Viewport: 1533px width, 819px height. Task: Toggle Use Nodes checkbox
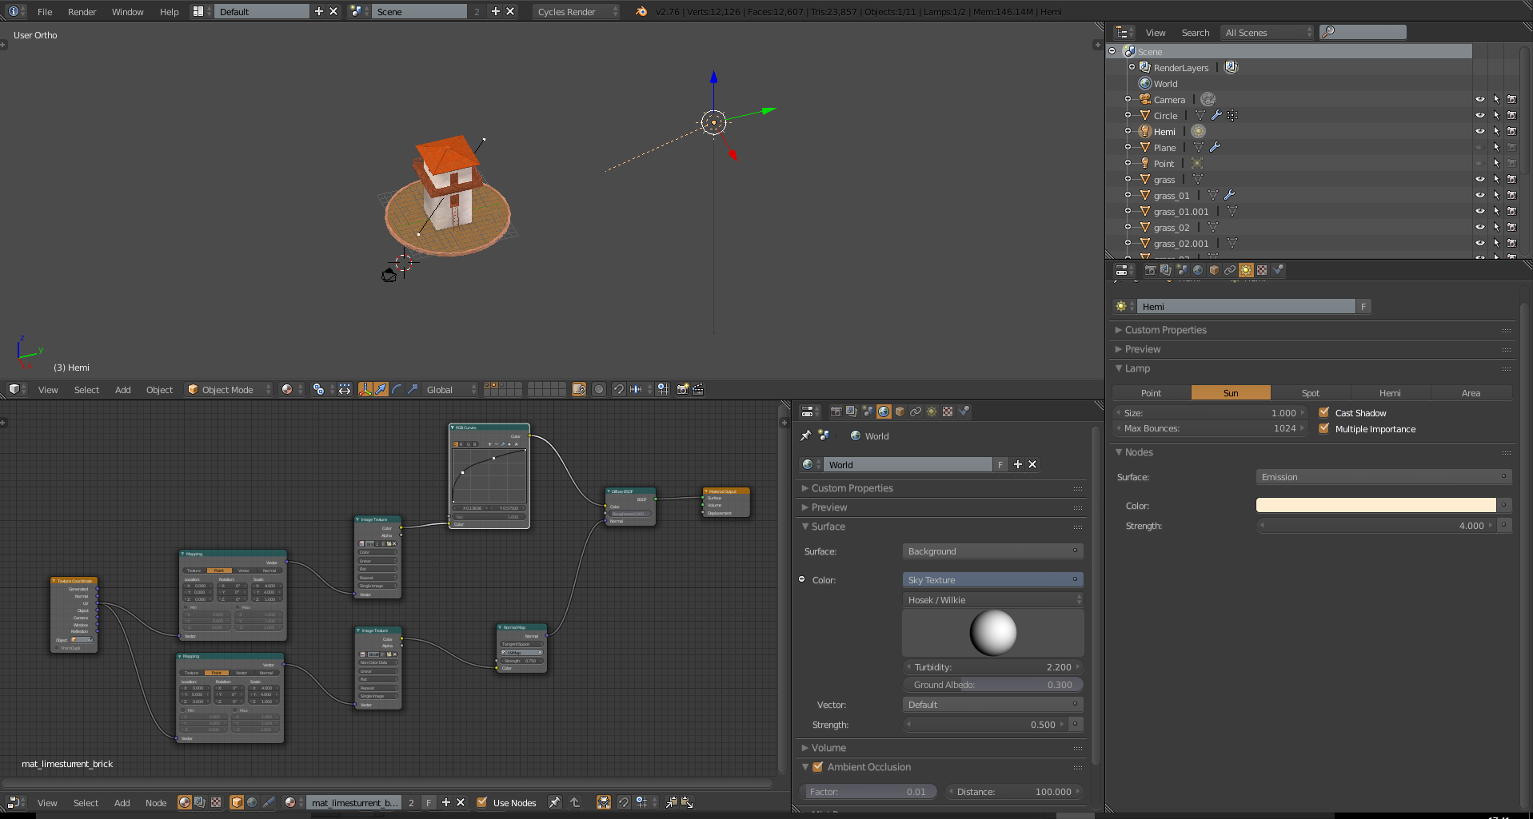tap(481, 802)
